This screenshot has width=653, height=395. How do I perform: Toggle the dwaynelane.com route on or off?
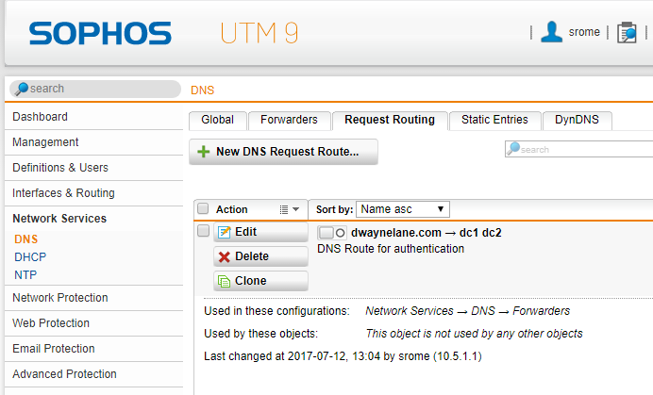tap(331, 233)
